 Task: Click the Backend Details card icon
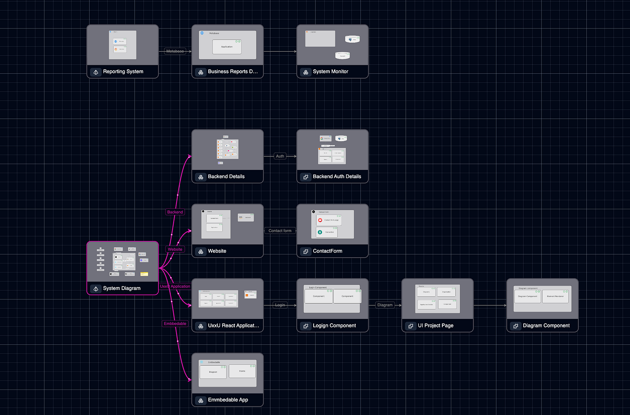point(201,177)
